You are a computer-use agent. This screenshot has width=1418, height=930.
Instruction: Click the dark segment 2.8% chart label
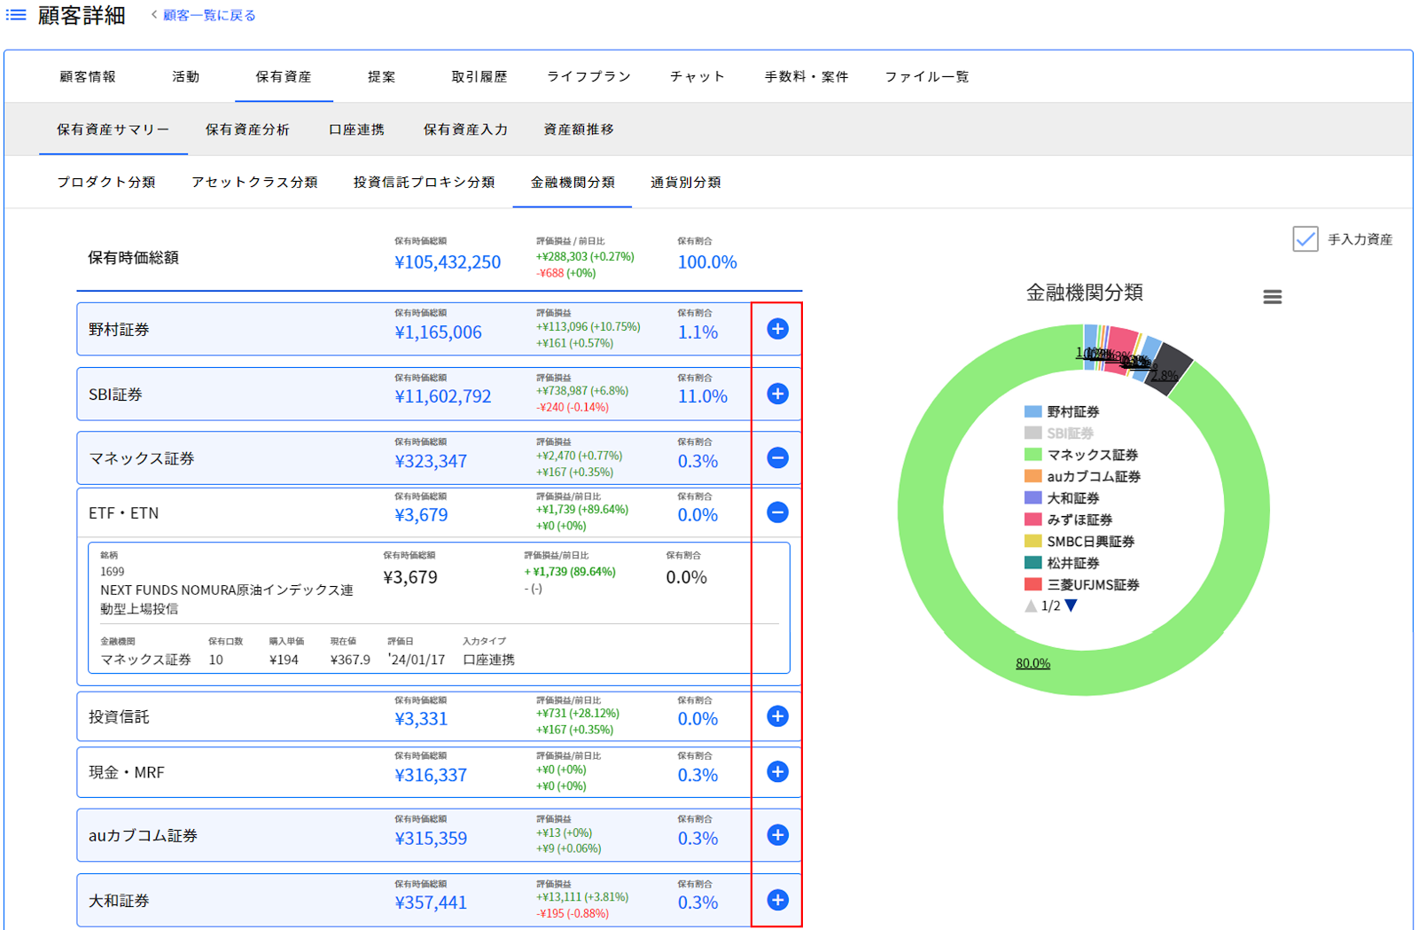1165,376
